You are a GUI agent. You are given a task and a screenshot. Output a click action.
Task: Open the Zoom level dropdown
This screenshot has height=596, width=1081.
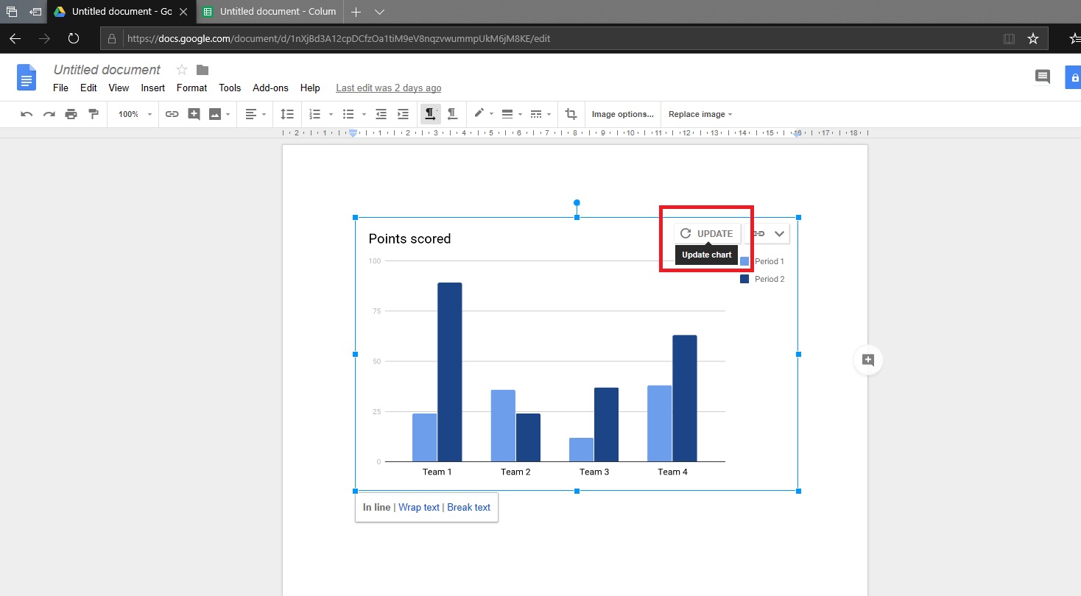click(x=133, y=114)
